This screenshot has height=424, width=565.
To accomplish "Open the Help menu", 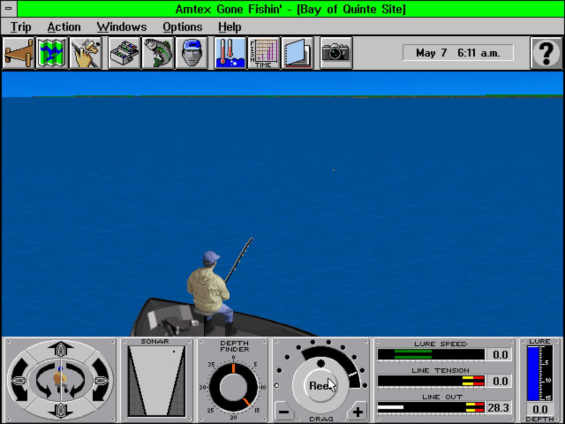I will point(230,27).
